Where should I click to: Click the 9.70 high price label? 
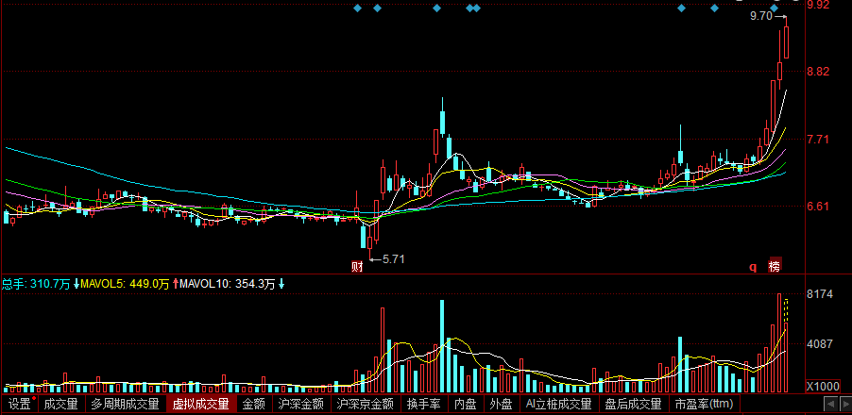click(760, 16)
